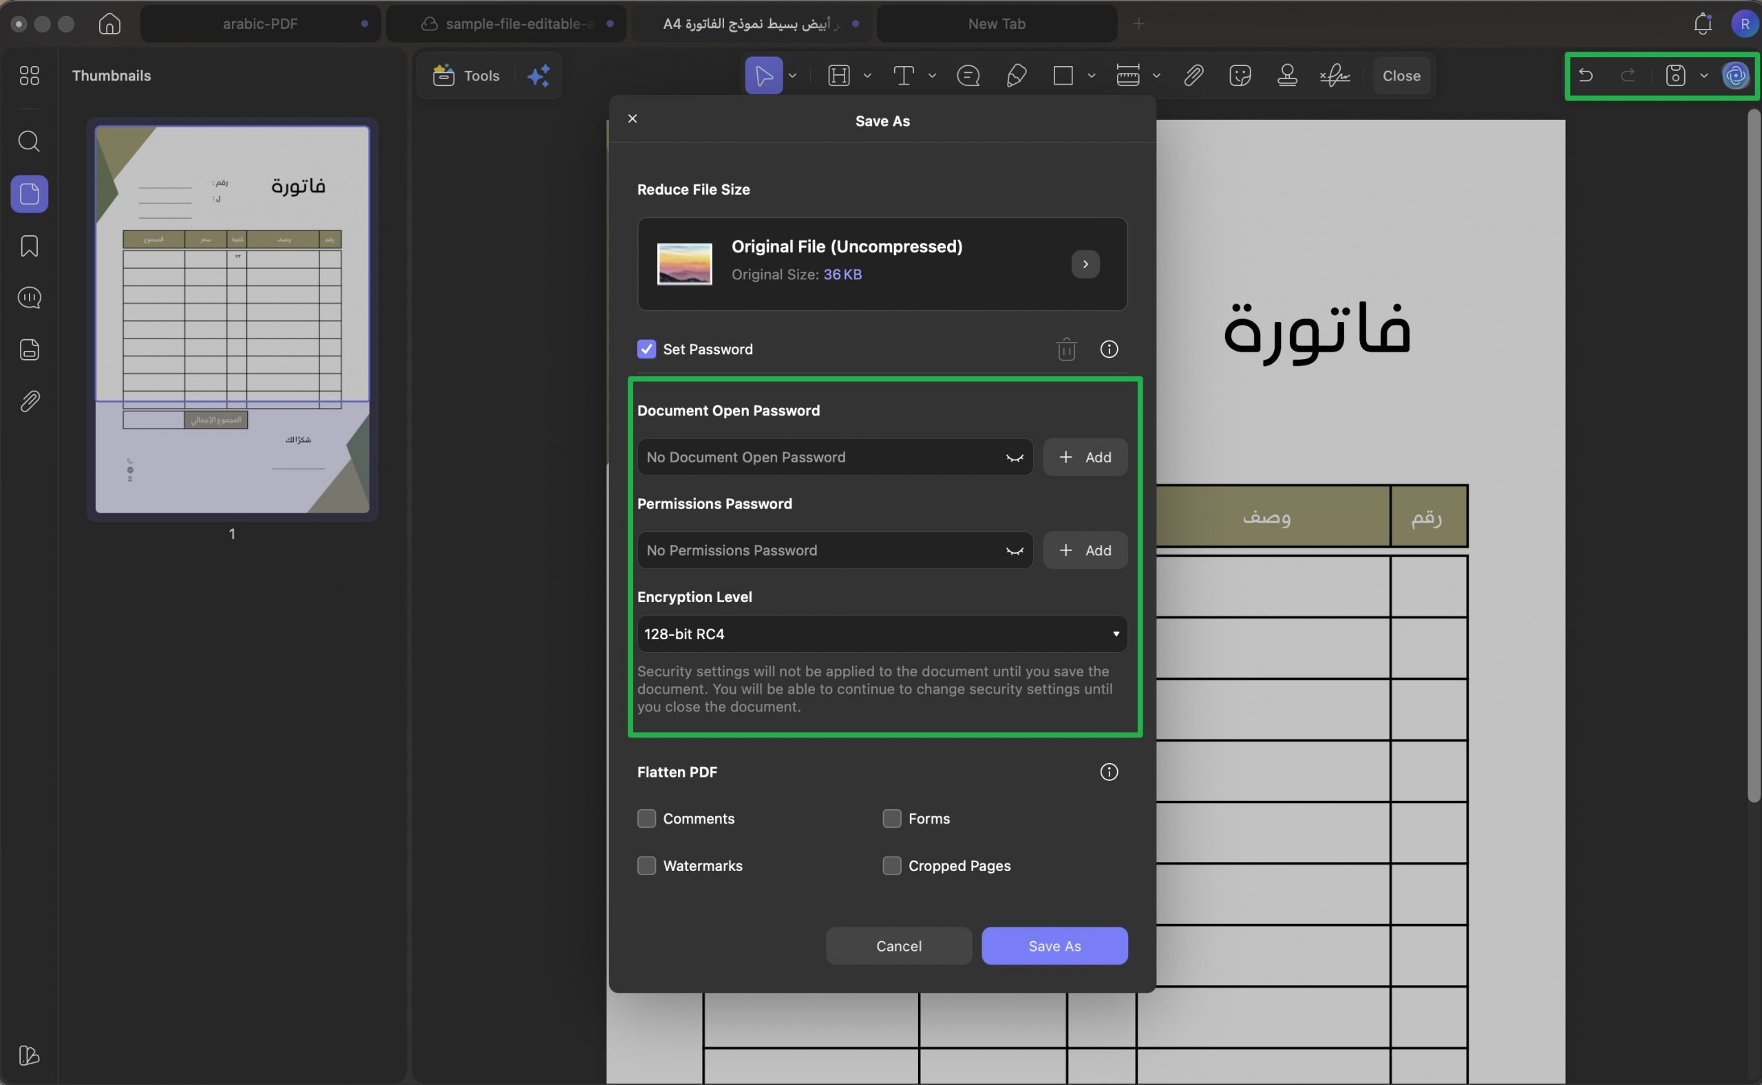
Task: Open the UPDF cloud icon at top right
Action: pyautogui.click(x=1735, y=76)
